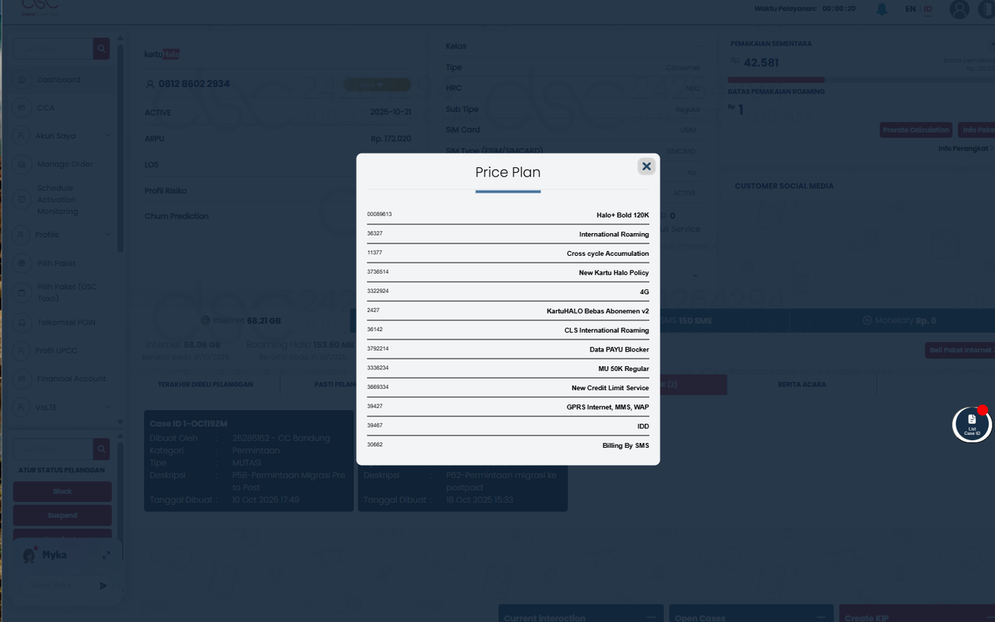Open the Info Perangkat link
This screenshot has height=622, width=995.
click(x=963, y=149)
